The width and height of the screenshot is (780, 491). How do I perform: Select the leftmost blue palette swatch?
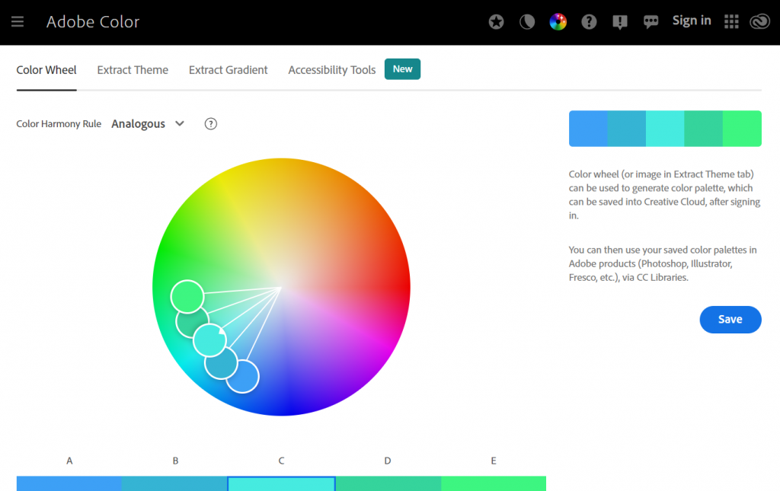(x=588, y=128)
